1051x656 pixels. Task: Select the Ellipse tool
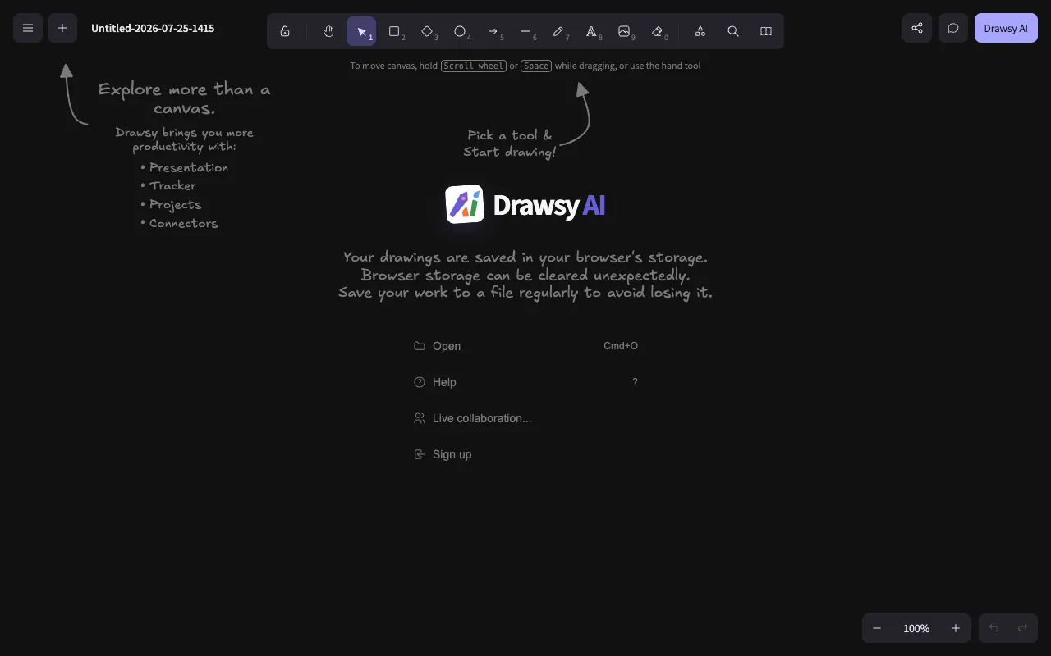click(x=460, y=31)
